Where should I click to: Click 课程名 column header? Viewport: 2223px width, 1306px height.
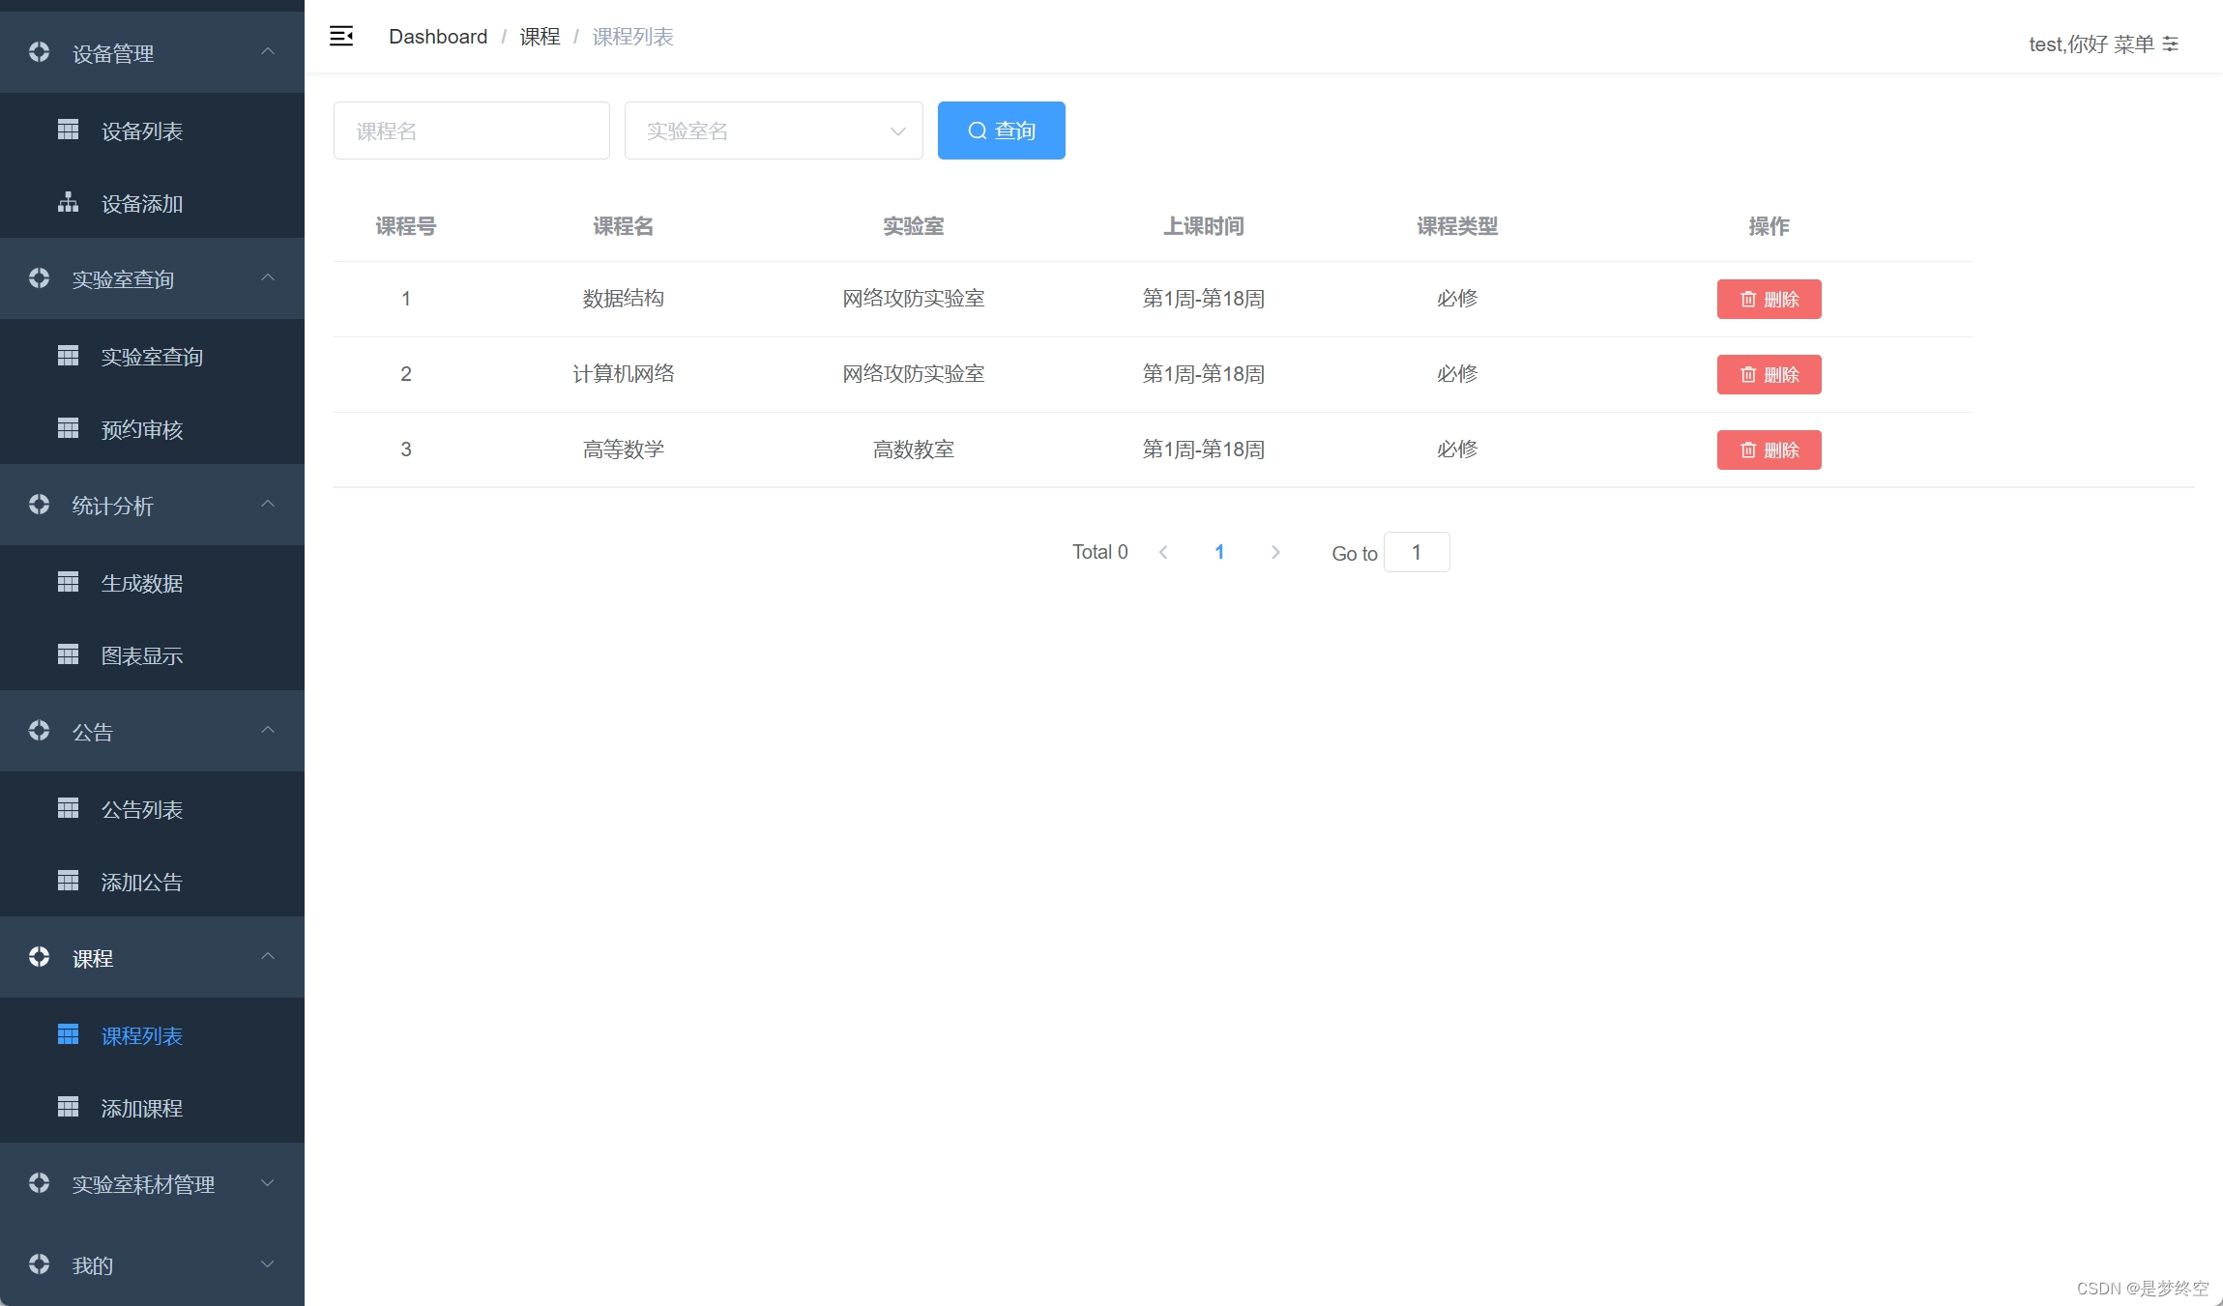click(624, 226)
